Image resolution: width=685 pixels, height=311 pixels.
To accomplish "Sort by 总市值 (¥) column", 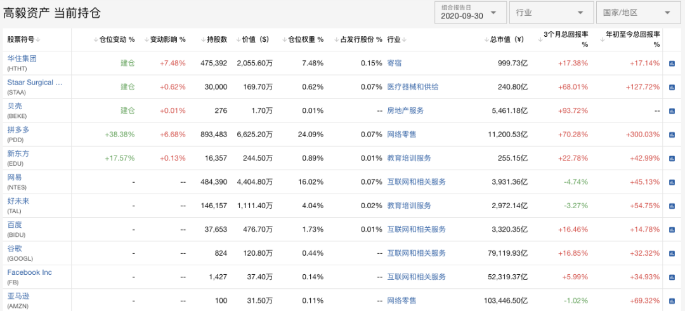I will point(504,39).
